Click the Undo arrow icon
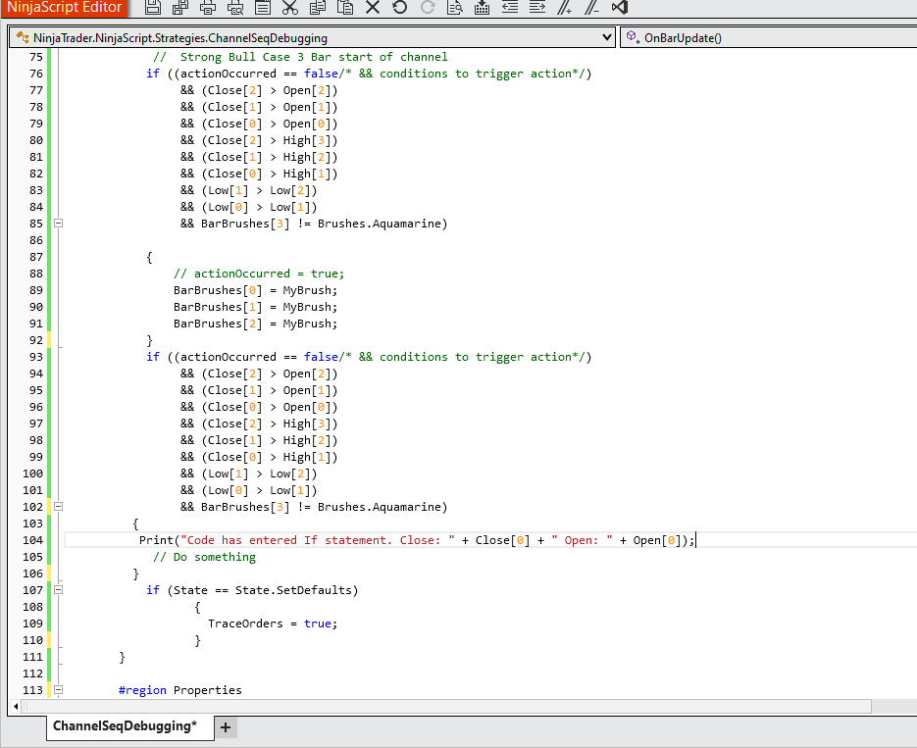 399,8
